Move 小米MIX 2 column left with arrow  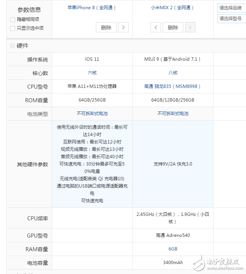pyautogui.click(x=155, y=27)
